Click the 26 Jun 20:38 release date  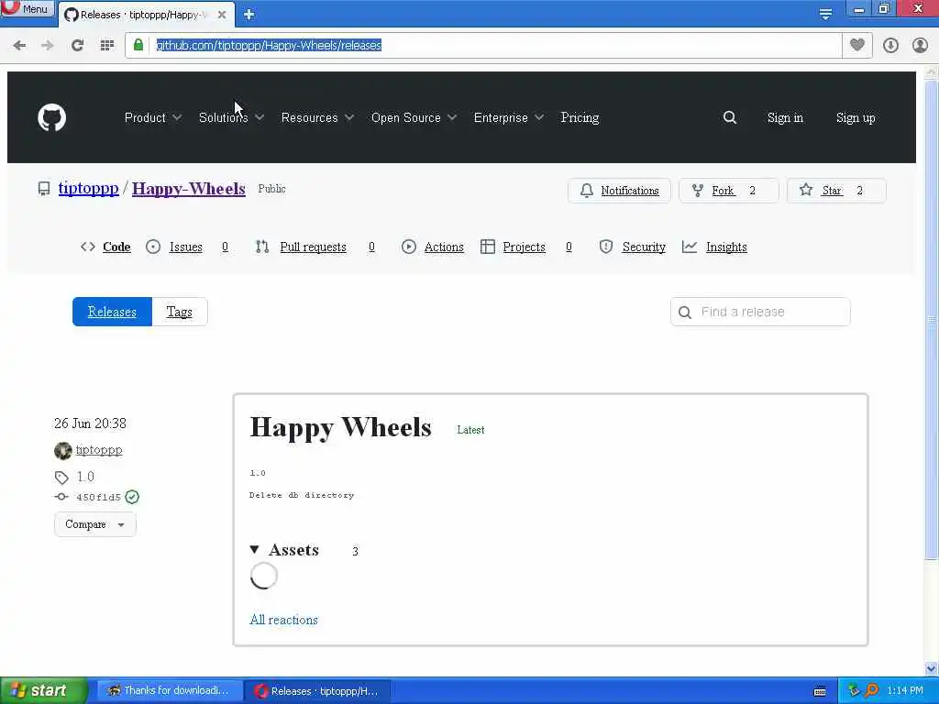click(x=90, y=423)
